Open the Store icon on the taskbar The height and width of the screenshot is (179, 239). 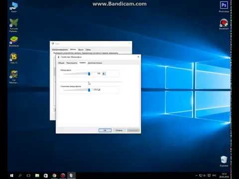pyautogui.click(x=46, y=176)
